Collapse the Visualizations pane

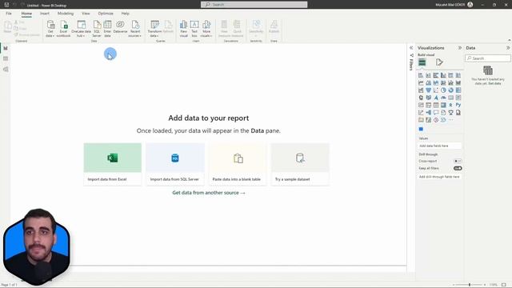(460, 48)
